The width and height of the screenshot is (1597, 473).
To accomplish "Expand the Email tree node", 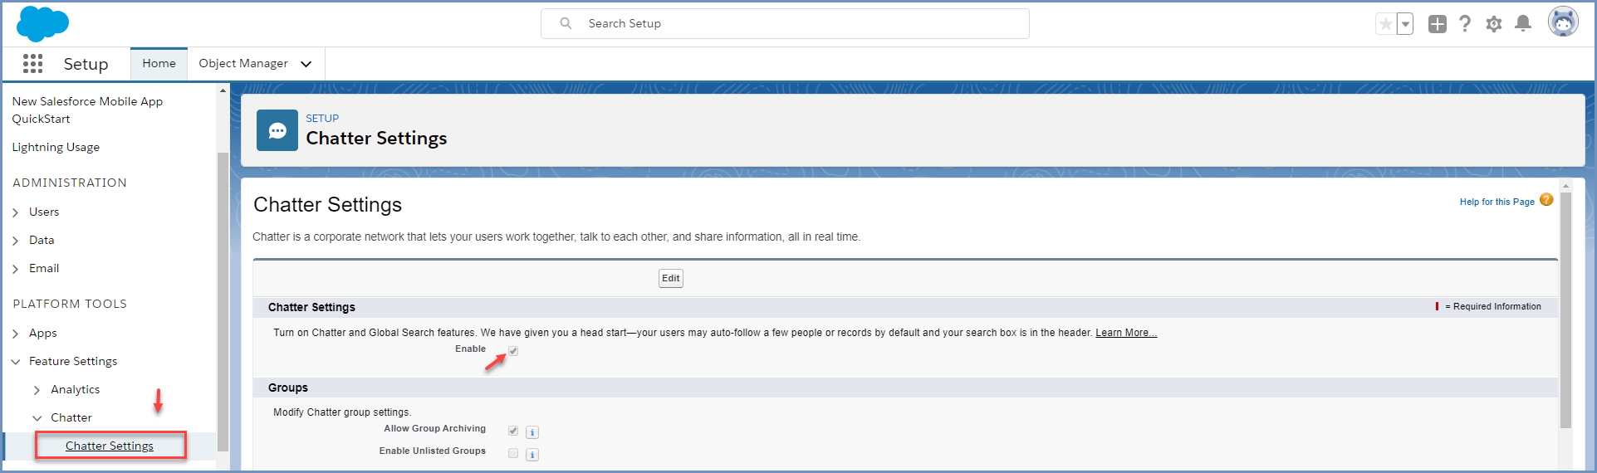I will pos(16,269).
